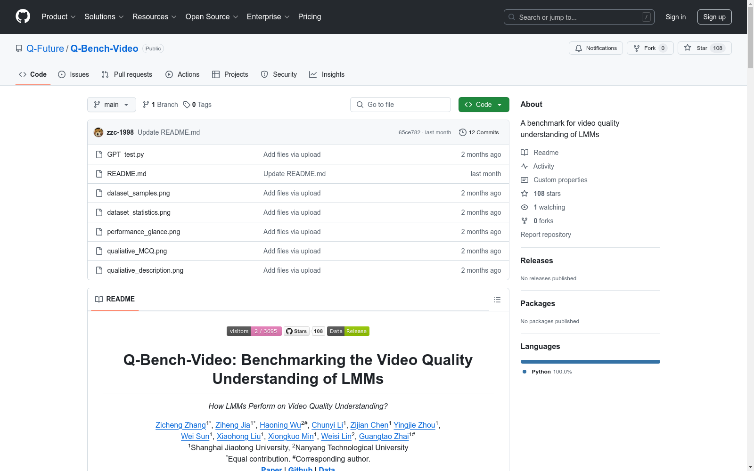Click the branch icon beside 1 Branch
This screenshot has width=754, height=471.
pyautogui.click(x=146, y=105)
